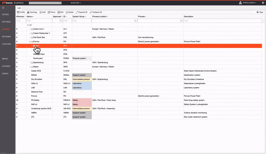Collapse the Porvoo tree node
This screenshot has width=266, height=154.
(x=30, y=42)
